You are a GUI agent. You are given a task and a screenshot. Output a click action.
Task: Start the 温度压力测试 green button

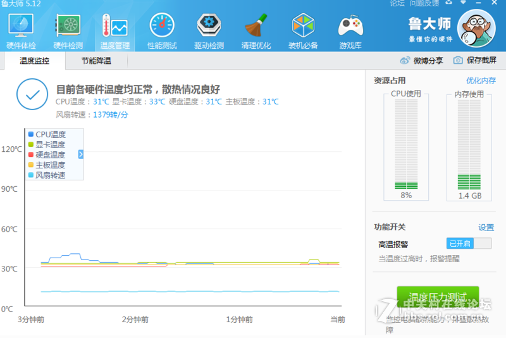438,297
